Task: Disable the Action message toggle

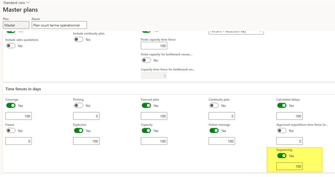Action: click(214, 130)
